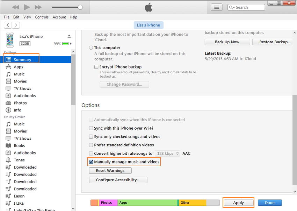Click the Play button in the toolbar

pyautogui.click(x=27, y=7)
